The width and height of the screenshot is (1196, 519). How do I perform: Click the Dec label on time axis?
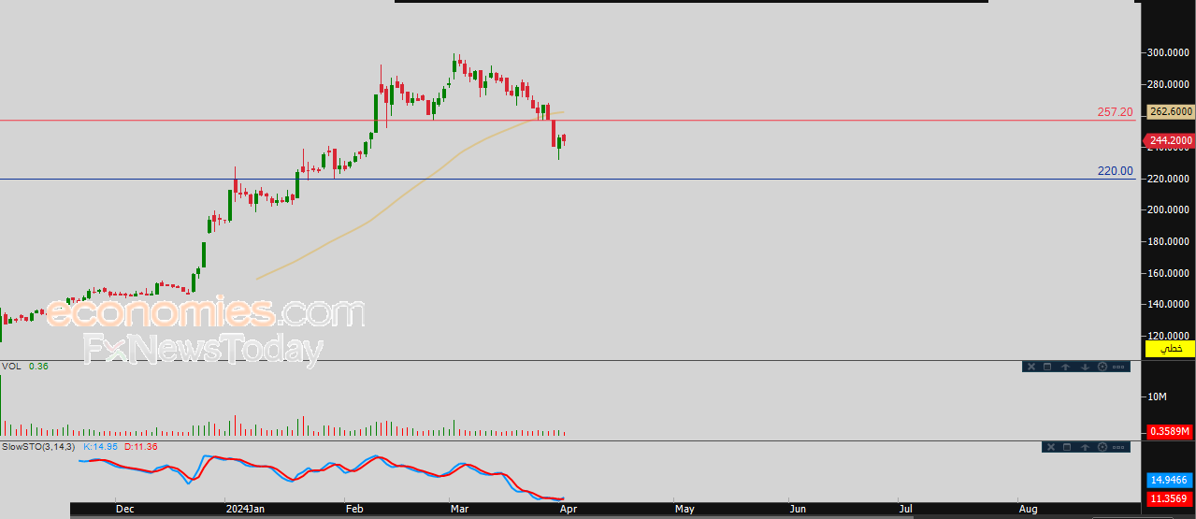pyautogui.click(x=124, y=510)
